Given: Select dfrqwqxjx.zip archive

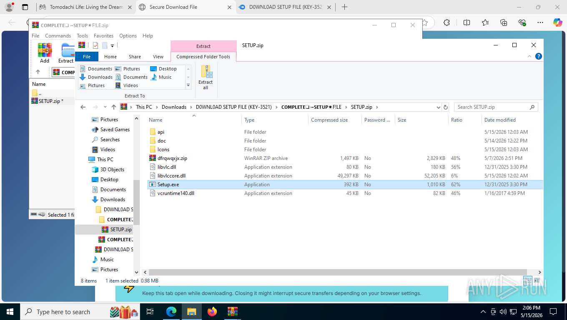Looking at the screenshot, I should click(345, 158).
